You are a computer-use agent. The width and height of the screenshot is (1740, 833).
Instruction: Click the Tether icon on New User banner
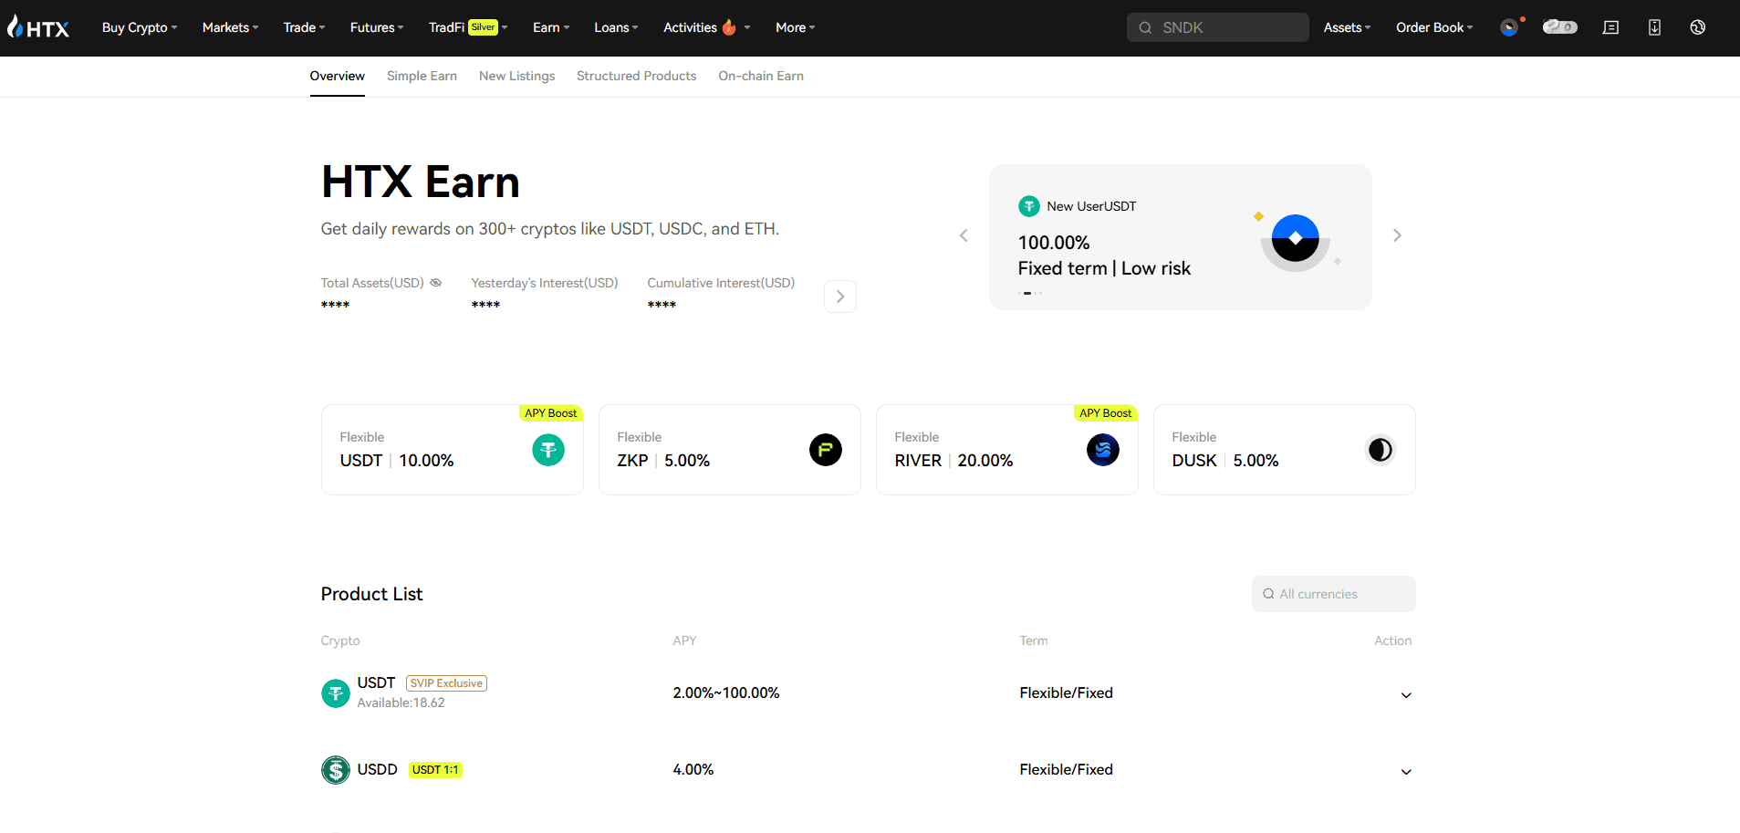tap(1029, 206)
